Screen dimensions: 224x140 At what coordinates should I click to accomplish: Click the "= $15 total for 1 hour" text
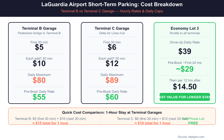pyautogui.click(x=50, y=123)
